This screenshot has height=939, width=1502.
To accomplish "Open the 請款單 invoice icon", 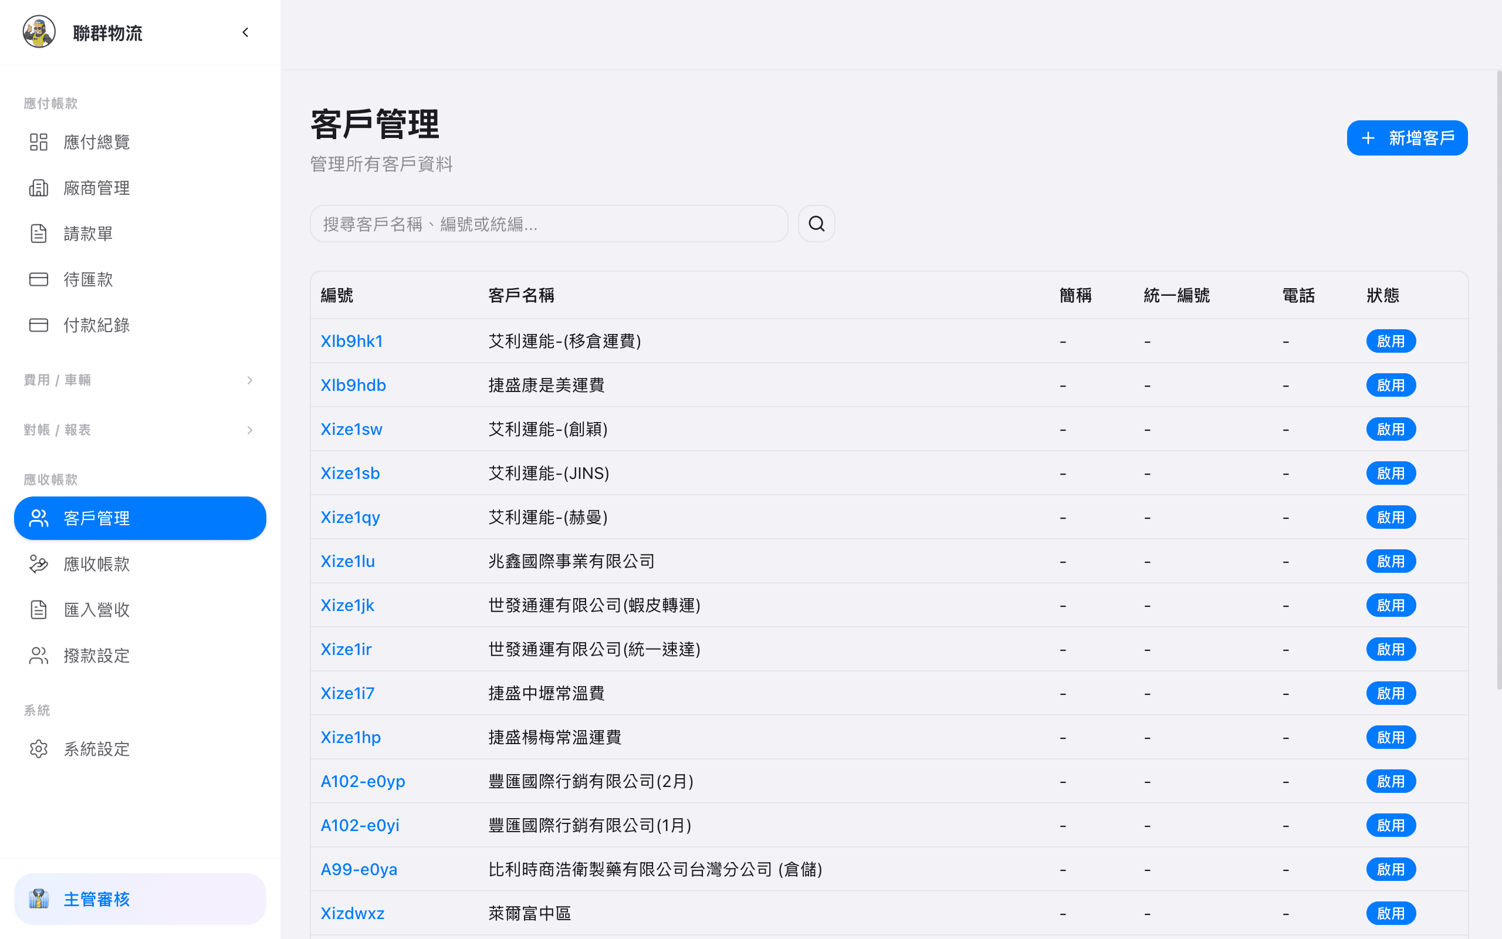I will click(39, 233).
